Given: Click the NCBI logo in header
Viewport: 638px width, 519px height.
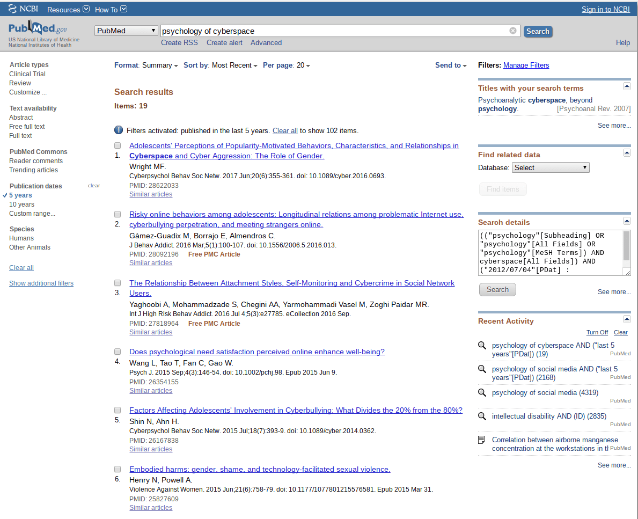Looking at the screenshot, I should (x=24, y=9).
